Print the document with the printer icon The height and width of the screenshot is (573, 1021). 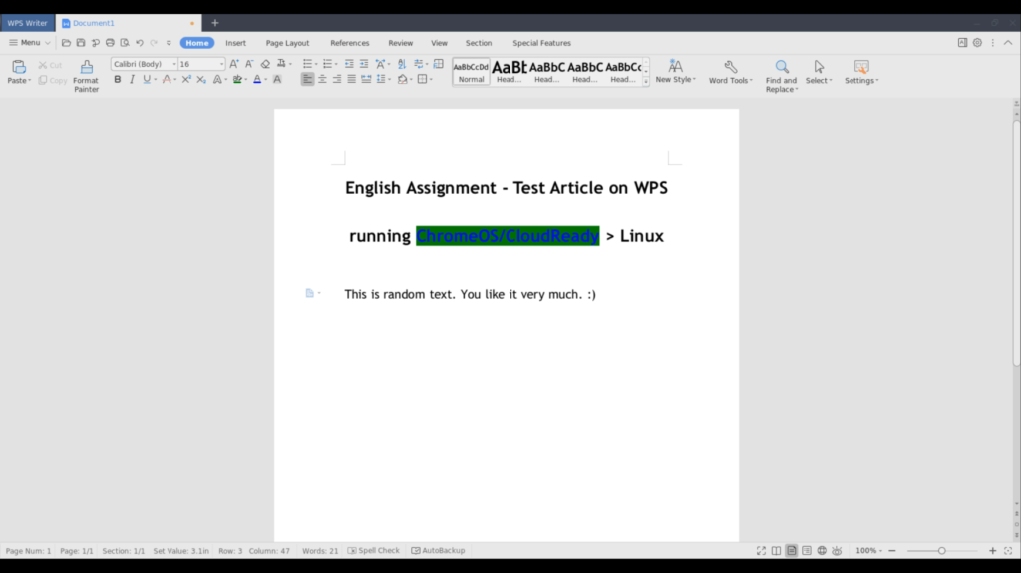coord(110,43)
